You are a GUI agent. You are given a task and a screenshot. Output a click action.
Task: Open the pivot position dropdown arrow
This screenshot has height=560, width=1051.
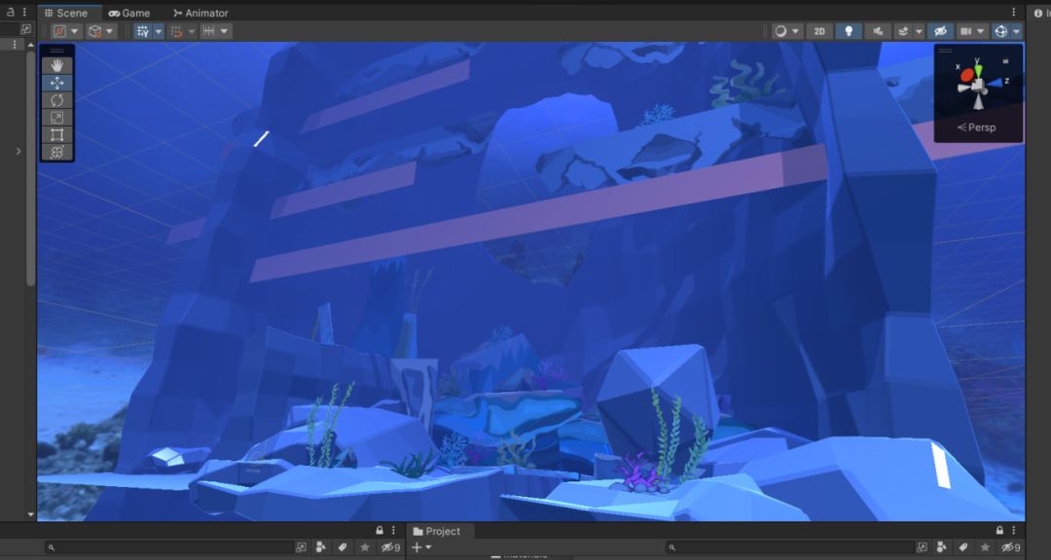[x=75, y=31]
